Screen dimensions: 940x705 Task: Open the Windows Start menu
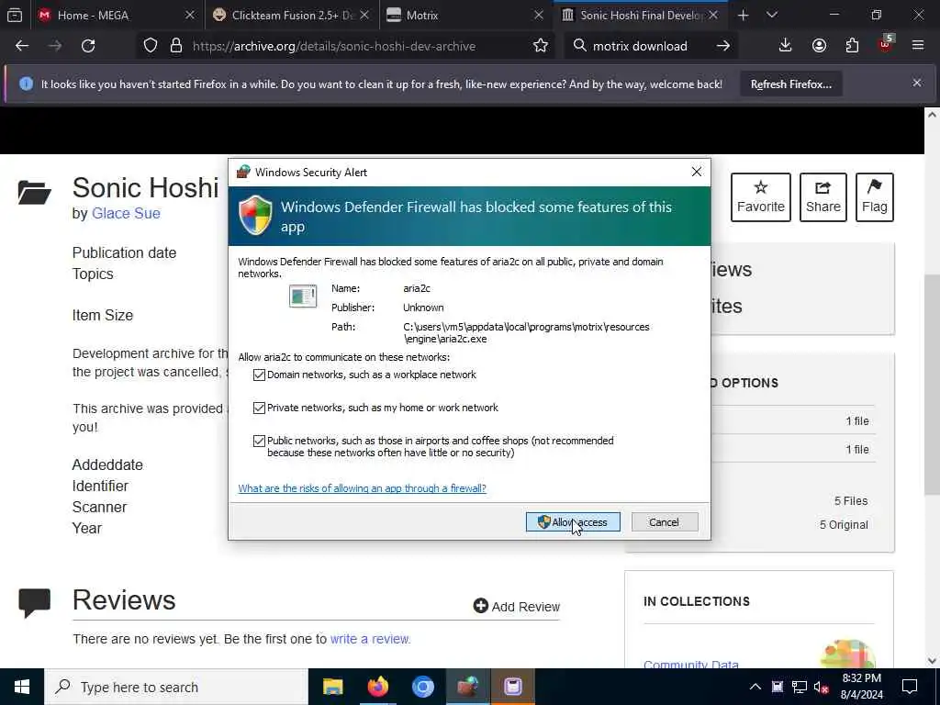pos(22,687)
